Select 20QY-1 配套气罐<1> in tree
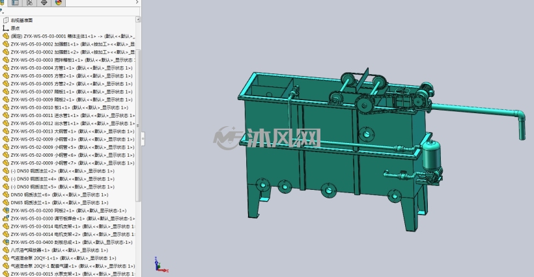Viewport: 534px width, 277px height. coord(72,266)
